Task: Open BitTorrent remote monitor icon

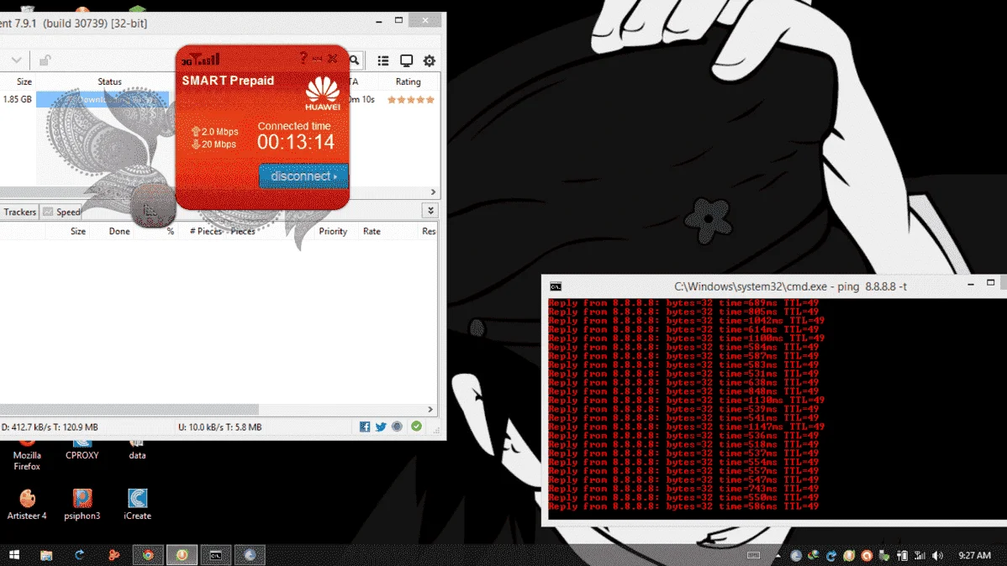Action: [407, 60]
